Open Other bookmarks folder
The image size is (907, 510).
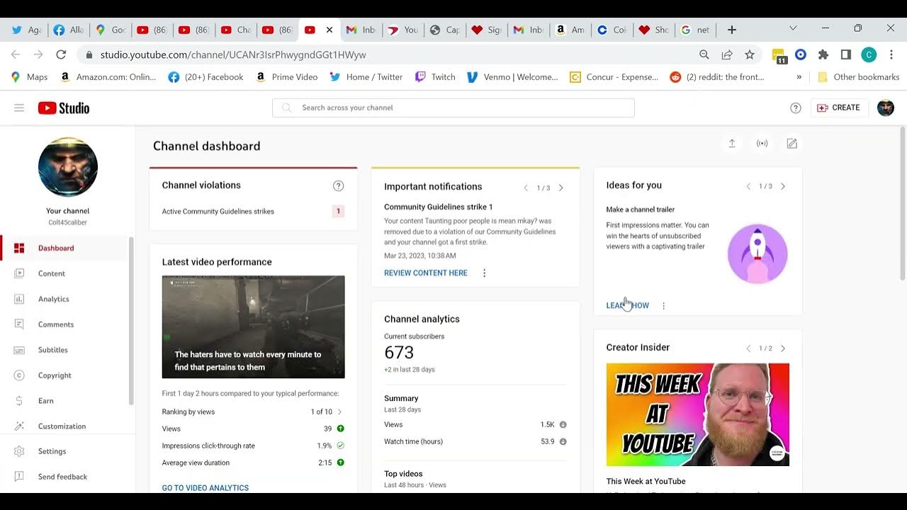858,77
